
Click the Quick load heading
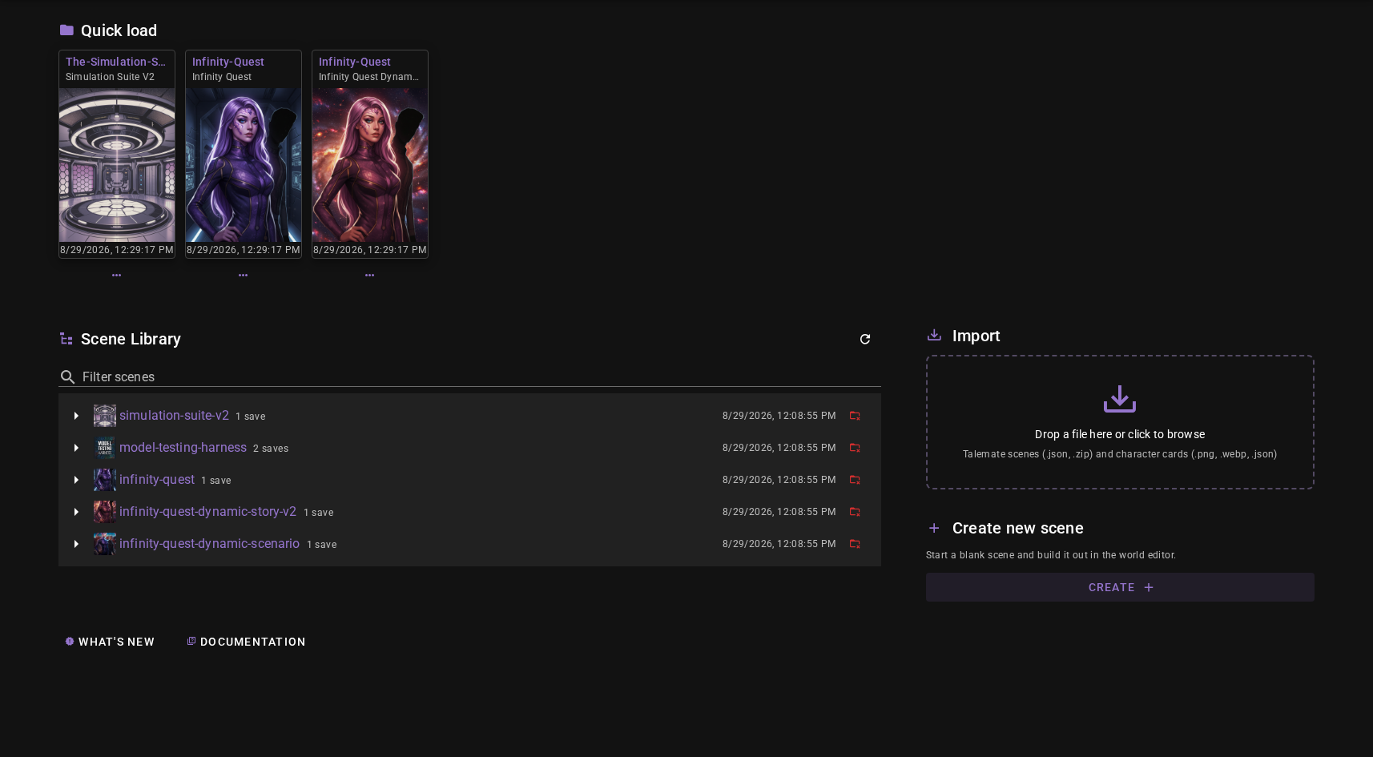click(x=119, y=30)
